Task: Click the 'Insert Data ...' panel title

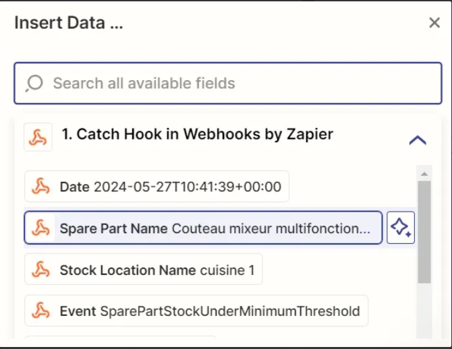Action: pos(69,22)
